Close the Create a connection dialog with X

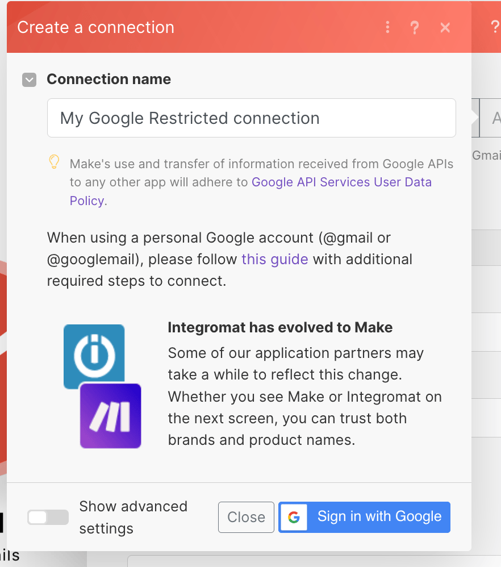pos(445,27)
